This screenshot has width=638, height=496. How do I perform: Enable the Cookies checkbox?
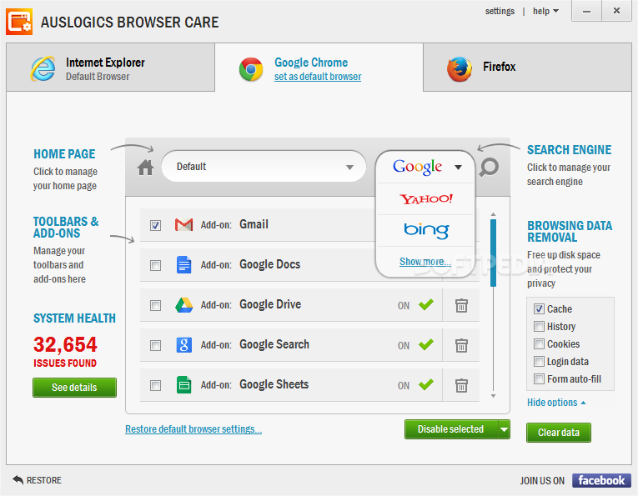coord(539,344)
